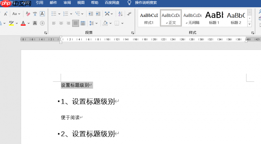Apply red font color

[x=23, y=23]
